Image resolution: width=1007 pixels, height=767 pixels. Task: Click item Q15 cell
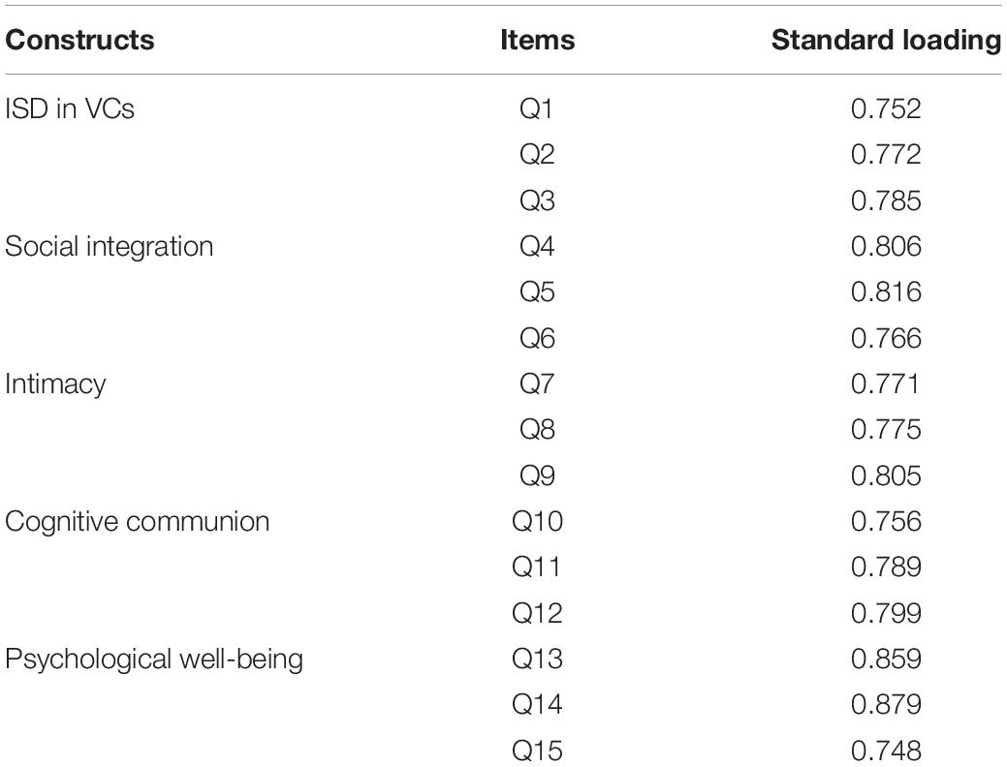click(x=537, y=751)
